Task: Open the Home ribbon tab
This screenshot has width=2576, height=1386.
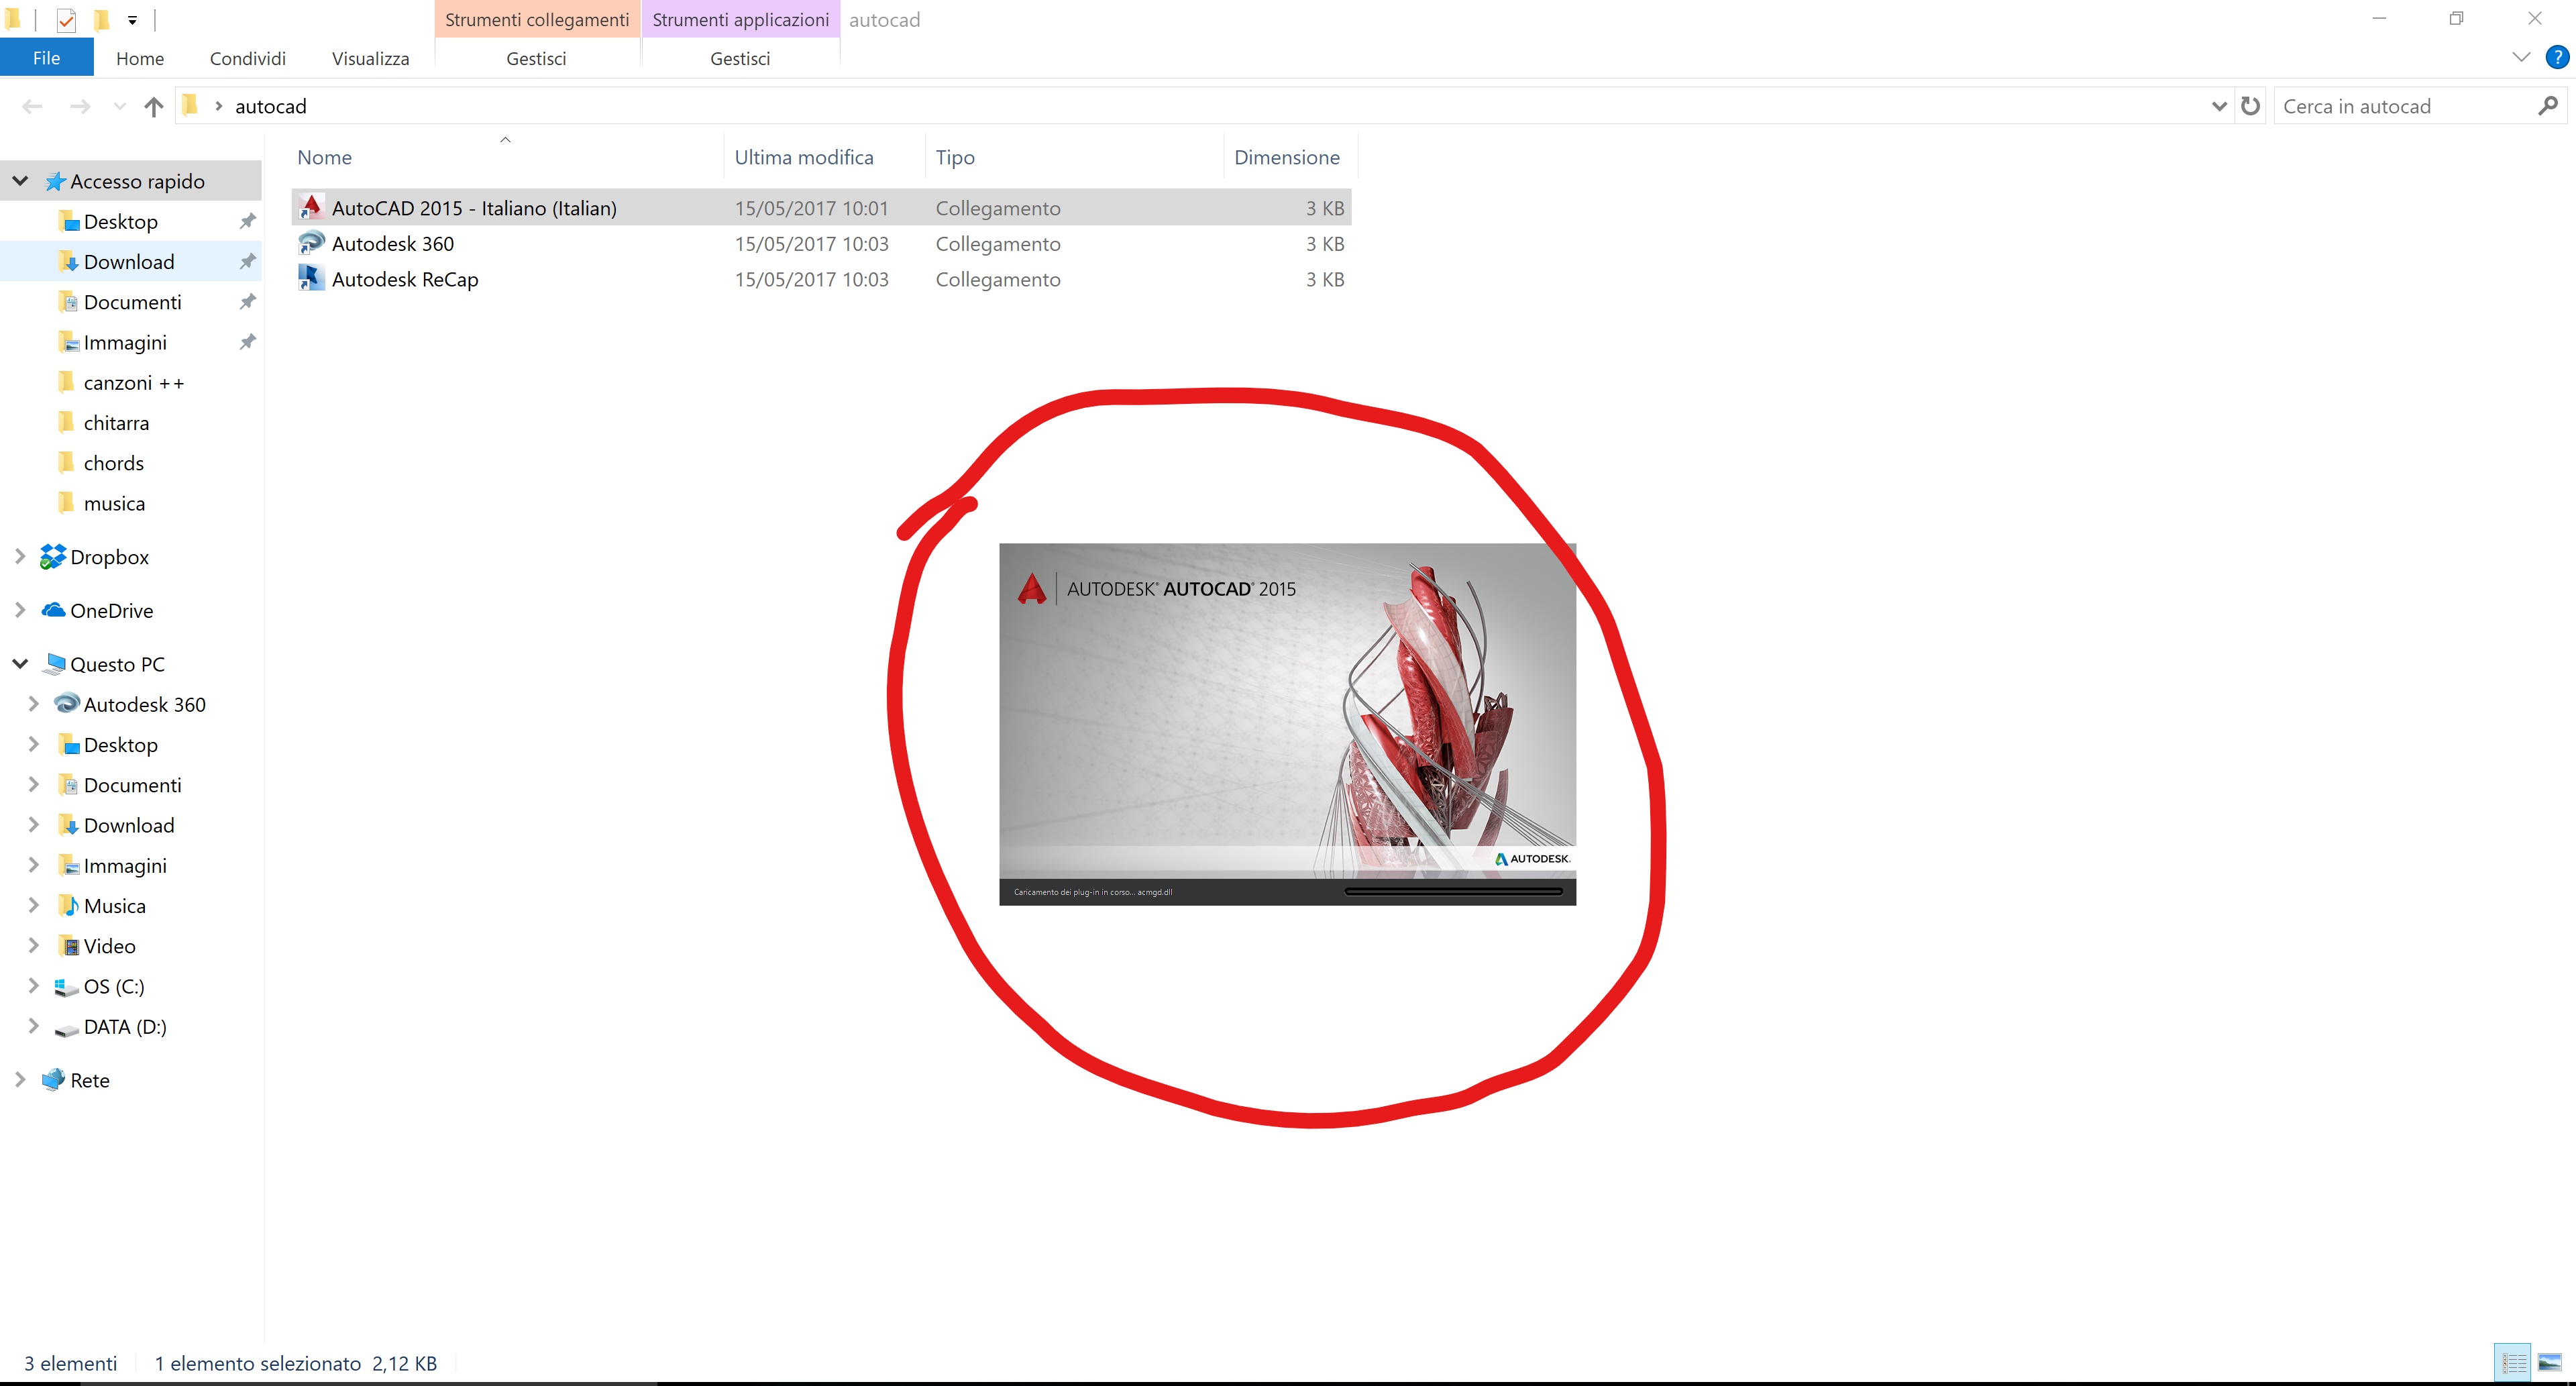Action: pyautogui.click(x=140, y=58)
